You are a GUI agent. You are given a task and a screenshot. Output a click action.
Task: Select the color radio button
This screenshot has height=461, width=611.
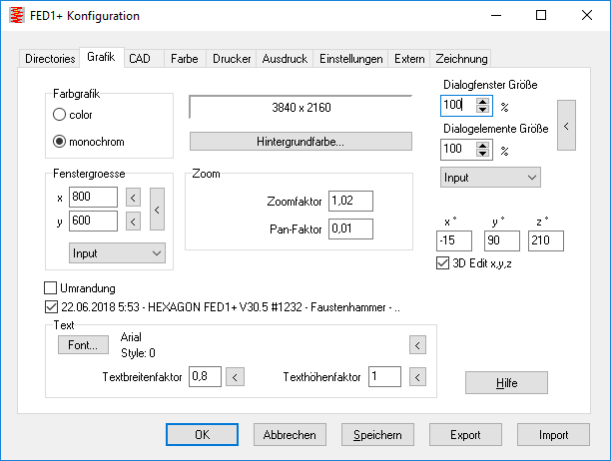pyautogui.click(x=60, y=115)
